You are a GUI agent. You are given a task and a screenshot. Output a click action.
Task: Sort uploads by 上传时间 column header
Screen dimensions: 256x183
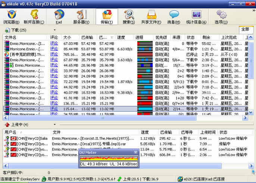click(x=207, y=132)
